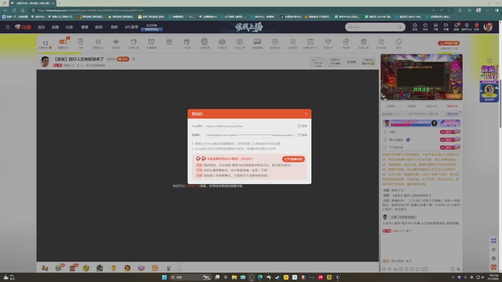The width and height of the screenshot is (502, 282).
Task: Open the monitor screen icon tool
Action: [257, 42]
